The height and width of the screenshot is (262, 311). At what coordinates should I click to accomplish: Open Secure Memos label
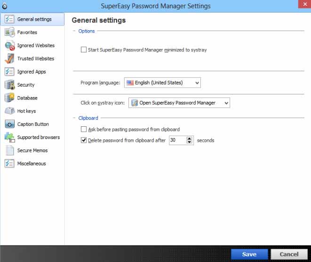tap(32, 150)
